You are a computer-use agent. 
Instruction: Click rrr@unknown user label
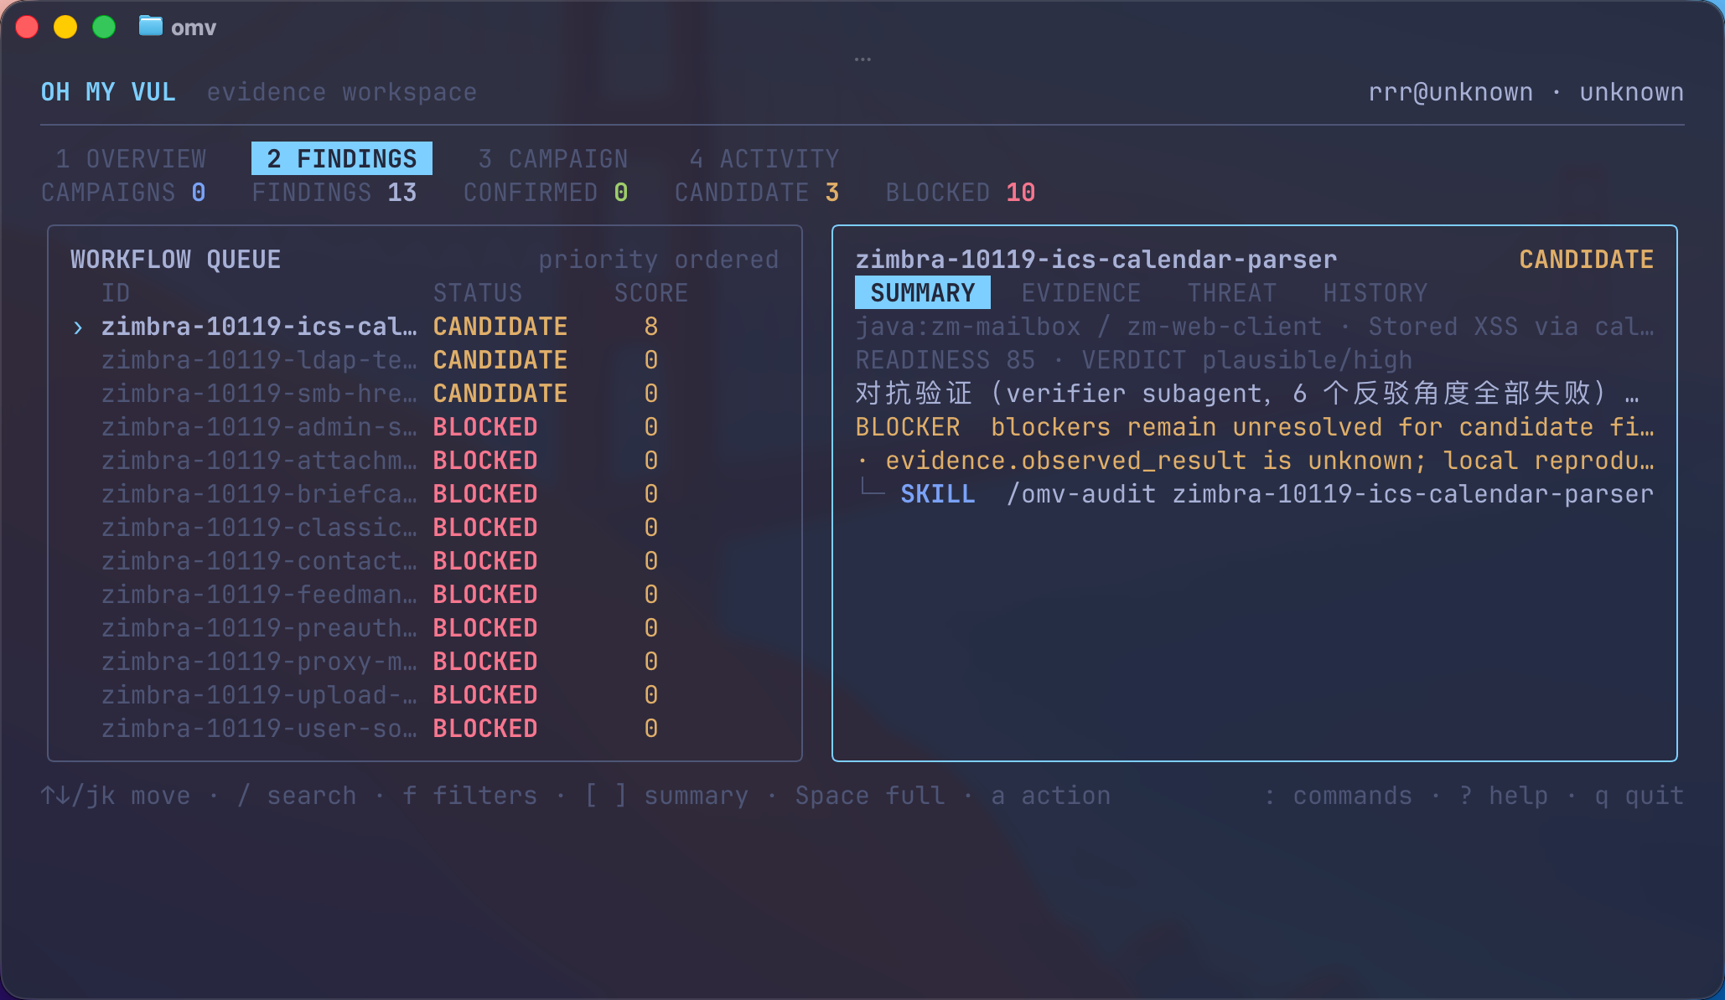(1451, 92)
